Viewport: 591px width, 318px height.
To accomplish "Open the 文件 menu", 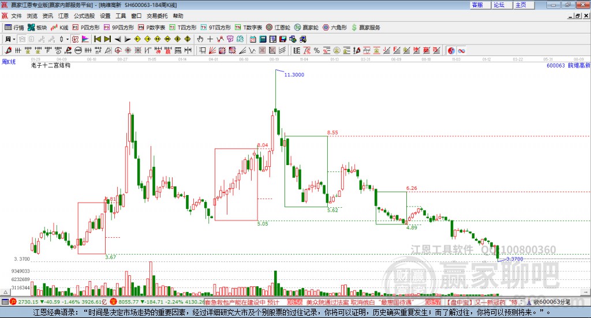I will tap(17, 16).
